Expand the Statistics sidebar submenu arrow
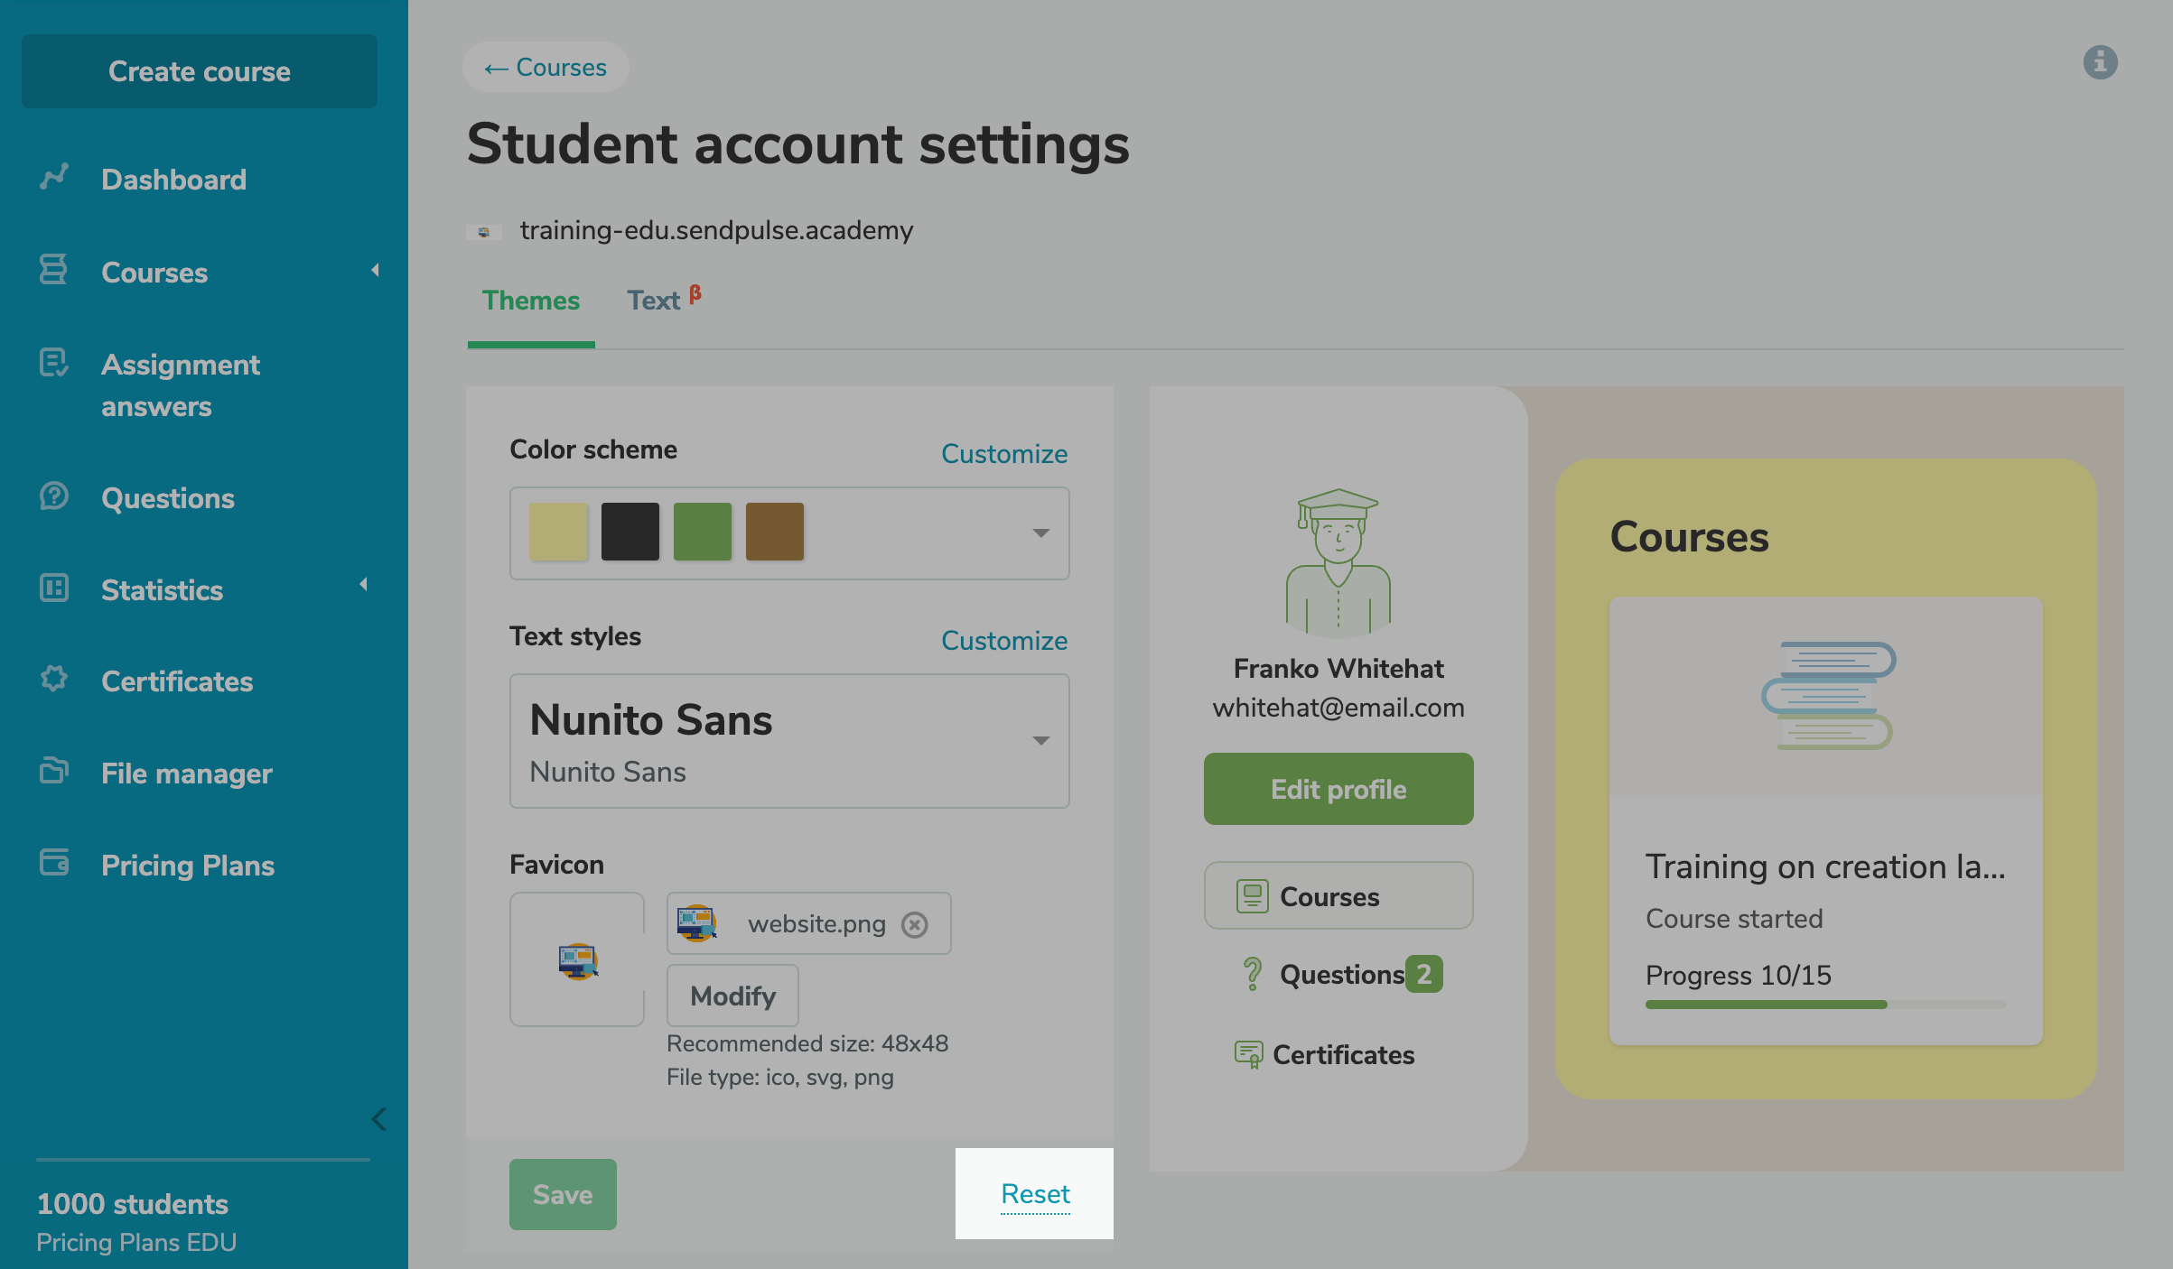This screenshot has width=2173, height=1269. [363, 585]
